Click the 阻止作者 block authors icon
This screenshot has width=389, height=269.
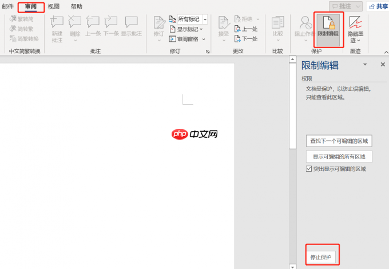click(x=305, y=23)
